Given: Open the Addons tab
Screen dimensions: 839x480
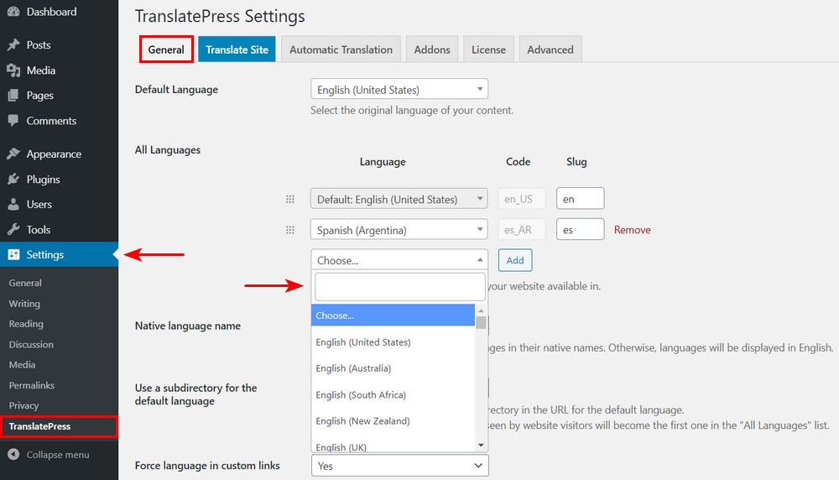Looking at the screenshot, I should [432, 50].
